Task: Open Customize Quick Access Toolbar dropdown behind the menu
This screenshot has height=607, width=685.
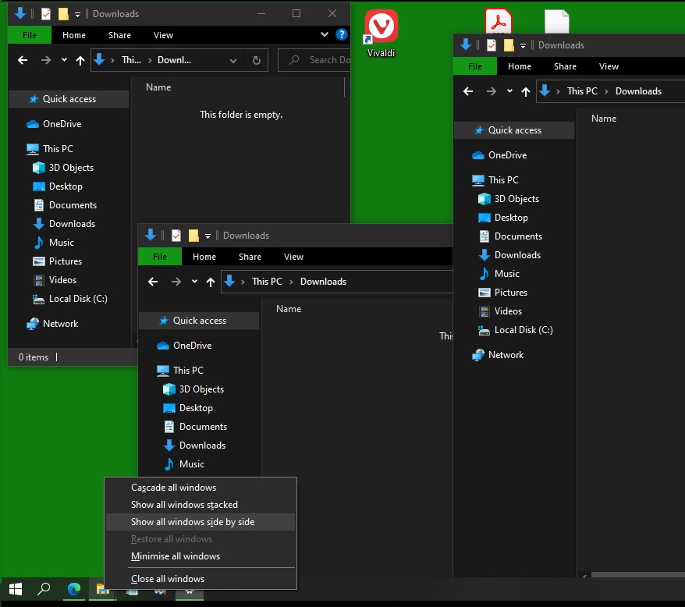Action: pos(208,236)
